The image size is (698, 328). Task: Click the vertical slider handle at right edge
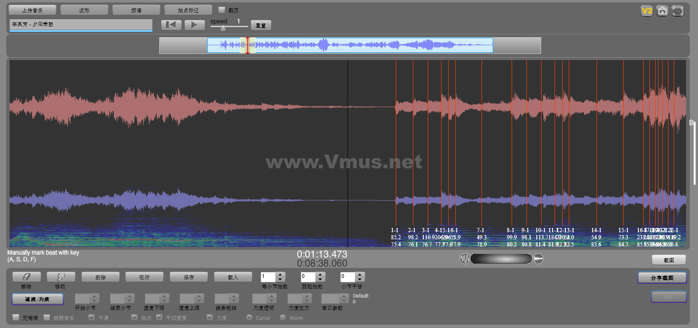tap(693, 123)
